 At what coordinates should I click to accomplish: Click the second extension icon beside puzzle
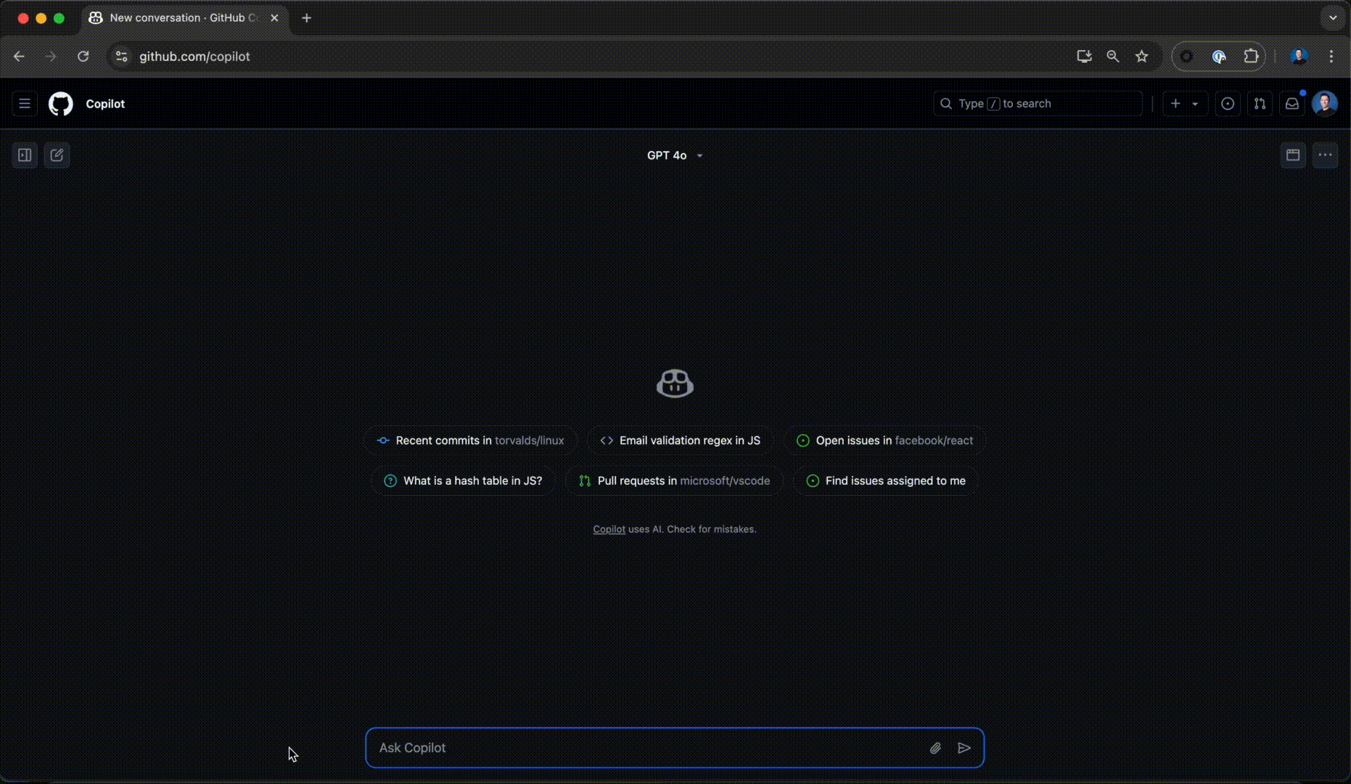1219,56
